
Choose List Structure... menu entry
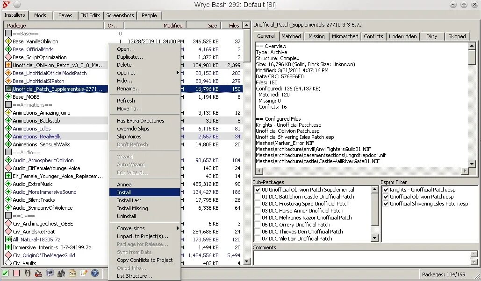[x=144, y=276]
